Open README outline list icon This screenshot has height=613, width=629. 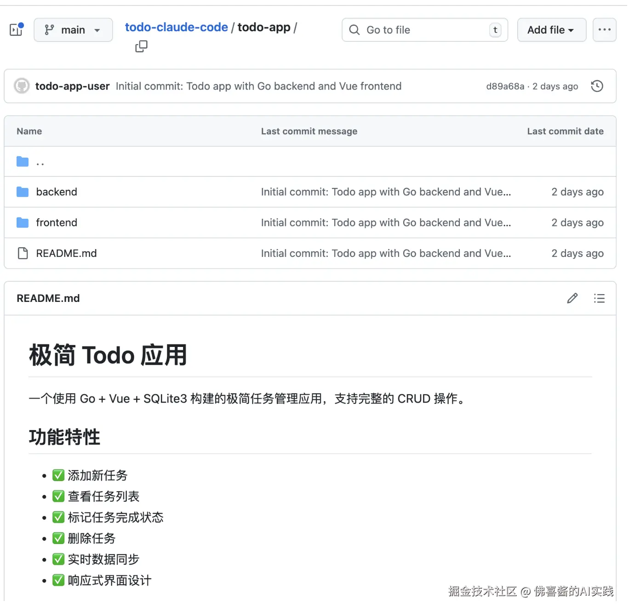(x=599, y=298)
